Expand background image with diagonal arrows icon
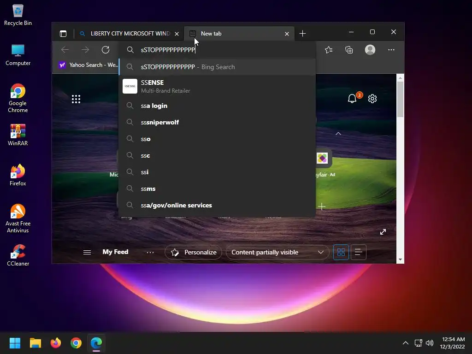This screenshot has width=472, height=354. [383, 232]
